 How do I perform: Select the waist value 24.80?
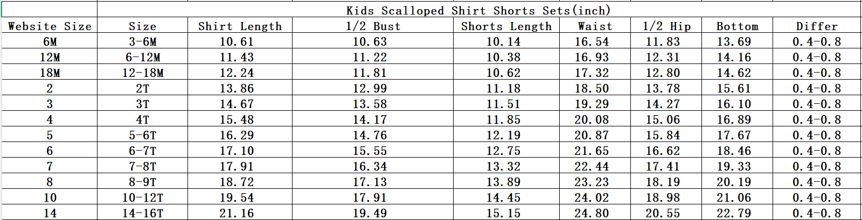592,213
